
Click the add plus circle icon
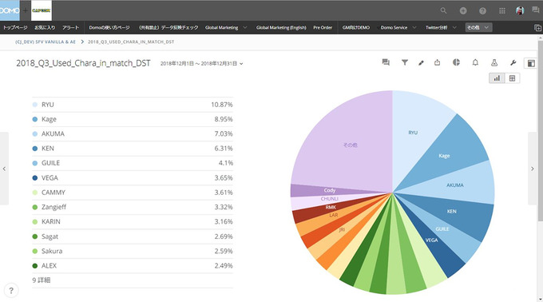coord(463,10)
